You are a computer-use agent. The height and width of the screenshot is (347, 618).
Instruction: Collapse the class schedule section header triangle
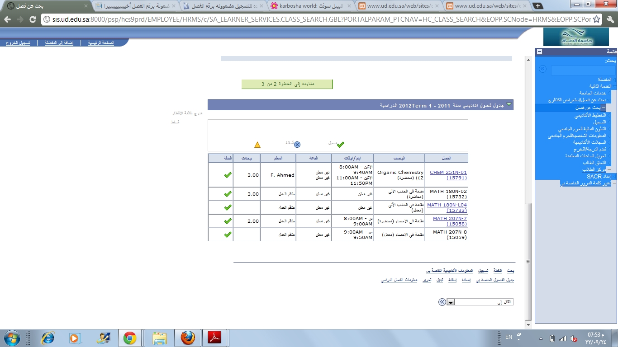pos(509,105)
